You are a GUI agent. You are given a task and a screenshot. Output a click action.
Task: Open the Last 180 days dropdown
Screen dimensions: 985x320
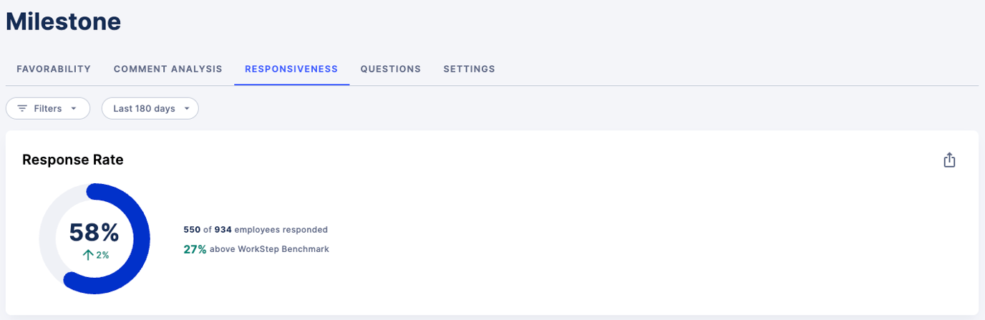pyautogui.click(x=150, y=109)
